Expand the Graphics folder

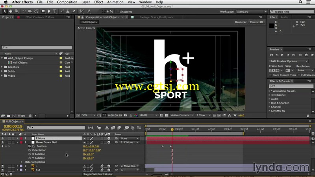pos(2,67)
